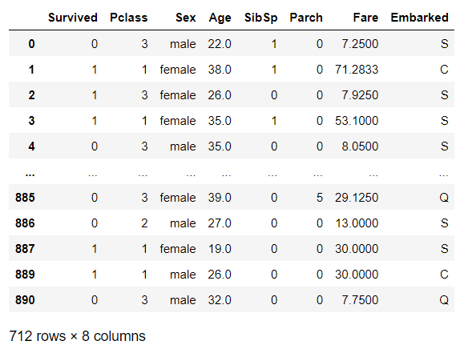Click the Parch column header
Image resolution: width=468 pixels, height=349 pixels.
coord(306,18)
